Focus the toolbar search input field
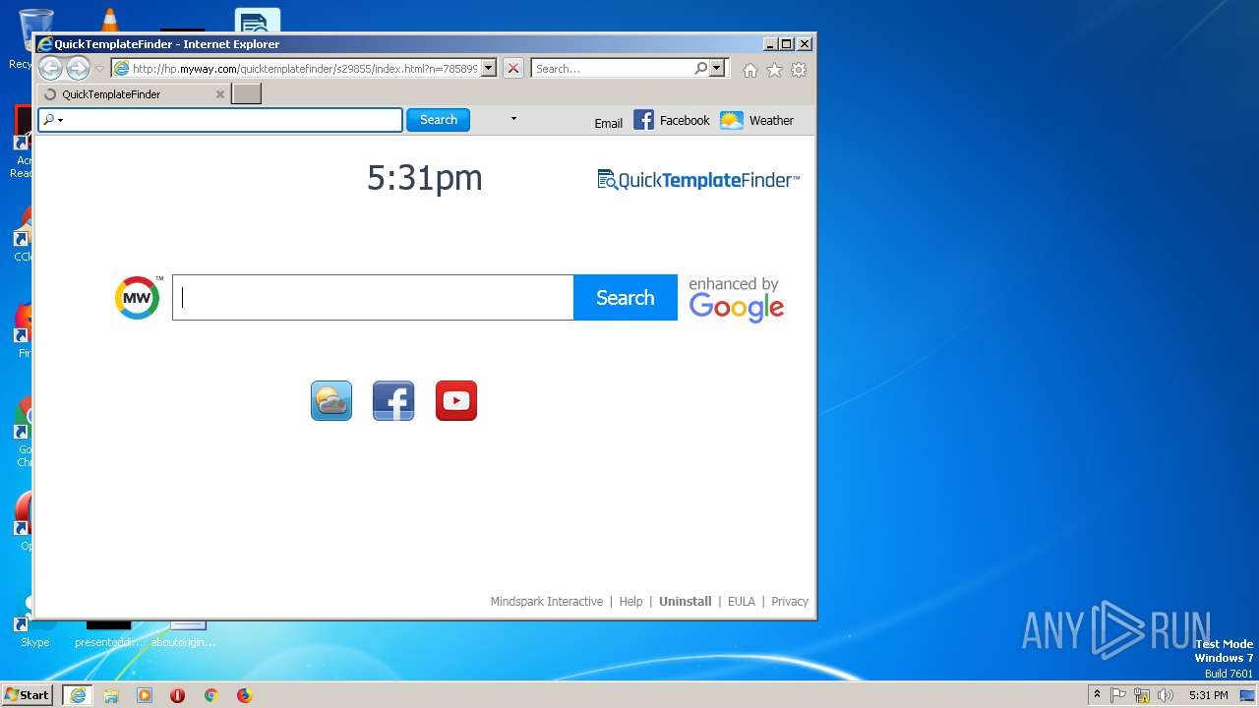 [234, 120]
